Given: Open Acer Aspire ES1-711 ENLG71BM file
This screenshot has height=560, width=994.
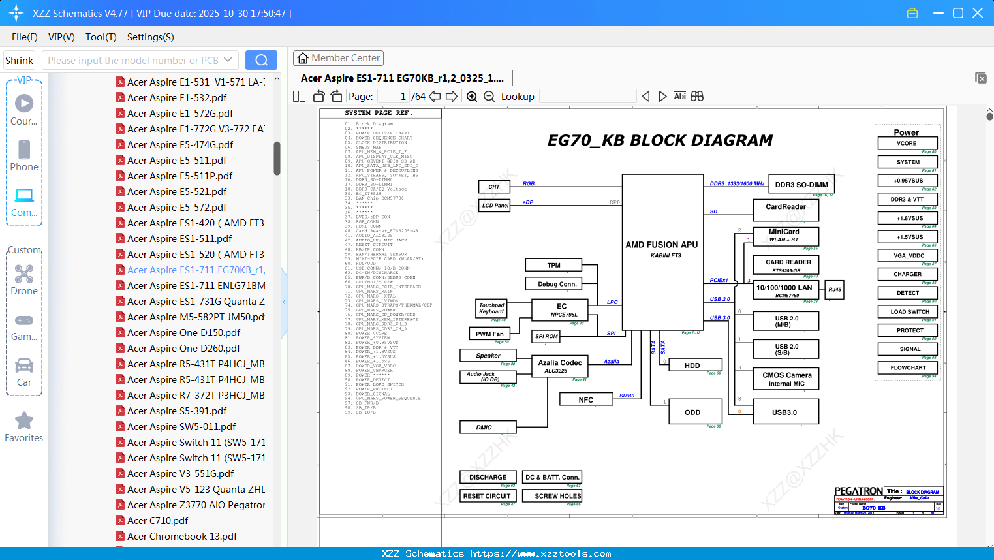Looking at the screenshot, I should [x=190, y=285].
